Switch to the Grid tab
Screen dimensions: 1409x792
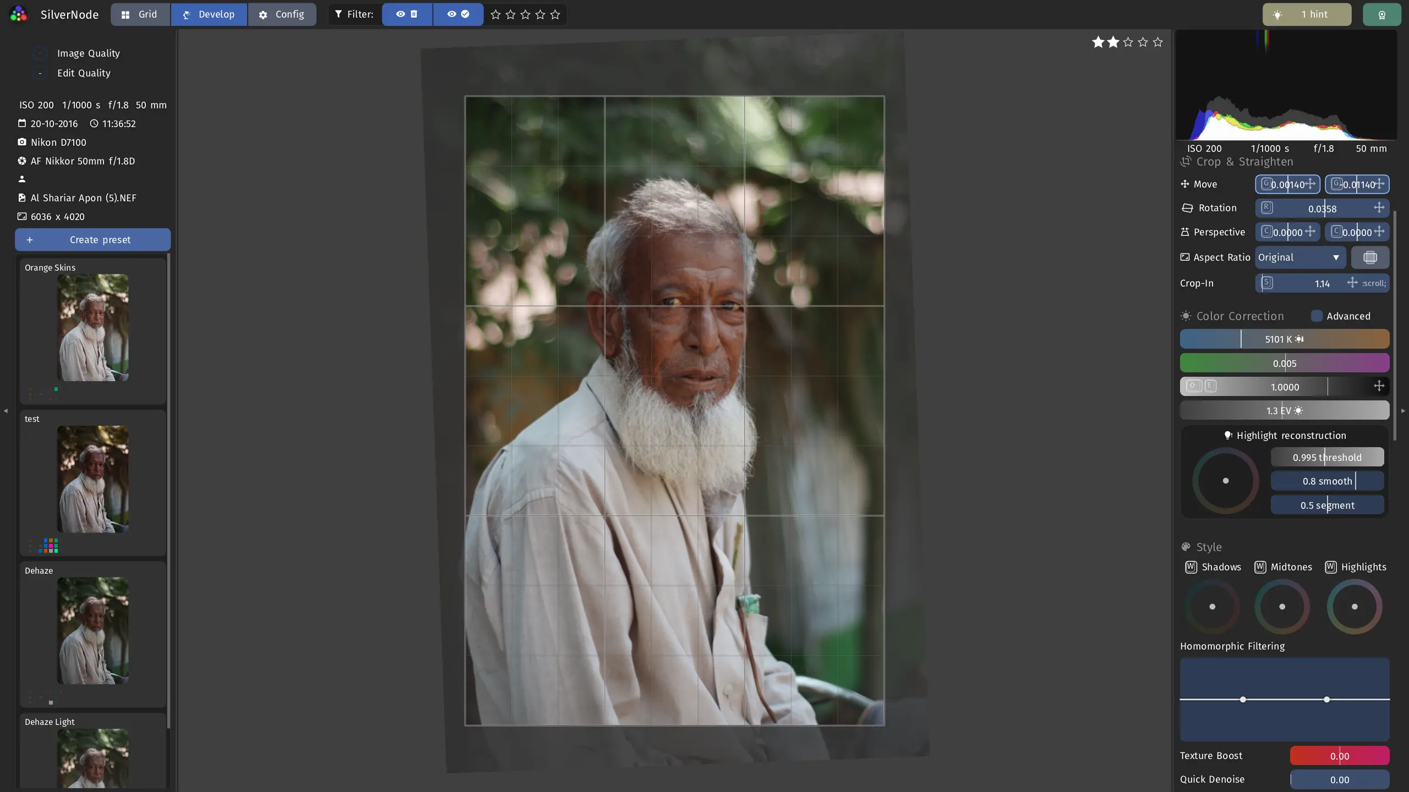(x=140, y=14)
